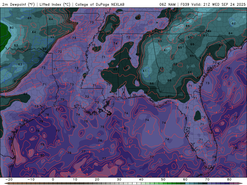Click the 10 label on the color scale
The height and width of the screenshot is (185, 247).
point(75,179)
